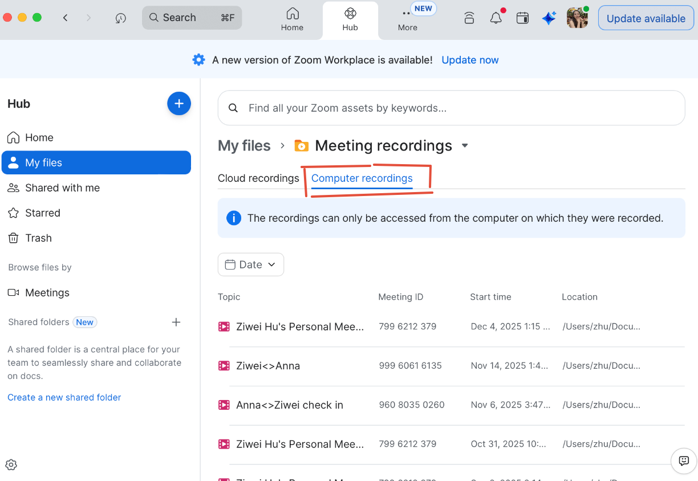
Task: Open notifications bell icon
Action: tap(496, 18)
